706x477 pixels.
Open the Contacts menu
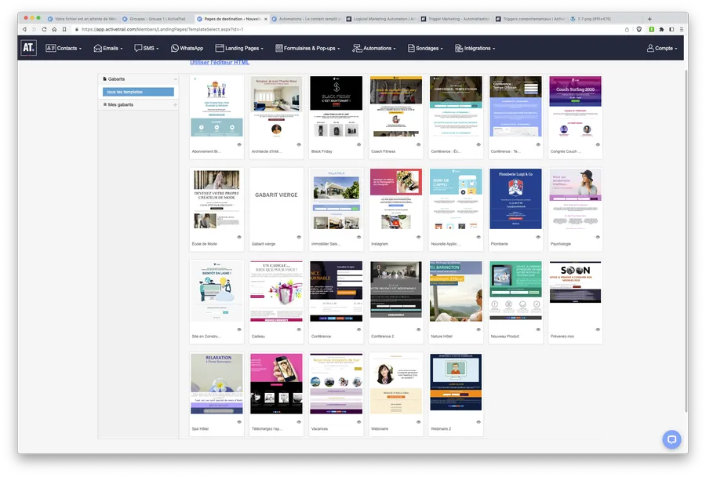[x=64, y=48]
